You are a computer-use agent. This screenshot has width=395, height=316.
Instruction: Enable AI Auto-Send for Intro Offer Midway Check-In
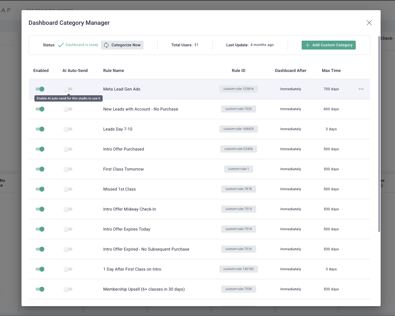click(x=68, y=209)
